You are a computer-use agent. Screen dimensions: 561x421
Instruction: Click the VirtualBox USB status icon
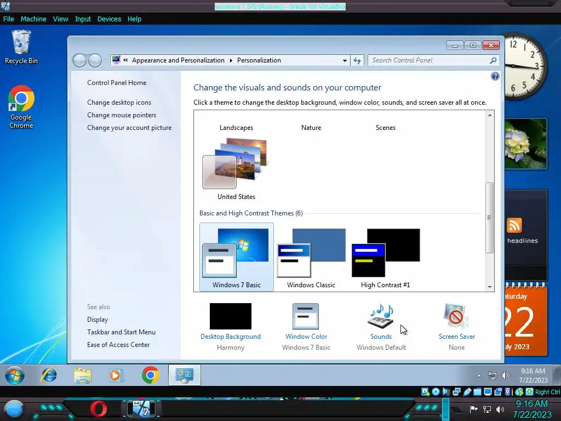(467, 391)
